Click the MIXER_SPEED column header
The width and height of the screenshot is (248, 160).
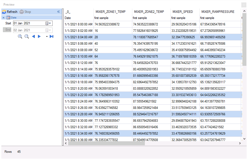pos(183,12)
